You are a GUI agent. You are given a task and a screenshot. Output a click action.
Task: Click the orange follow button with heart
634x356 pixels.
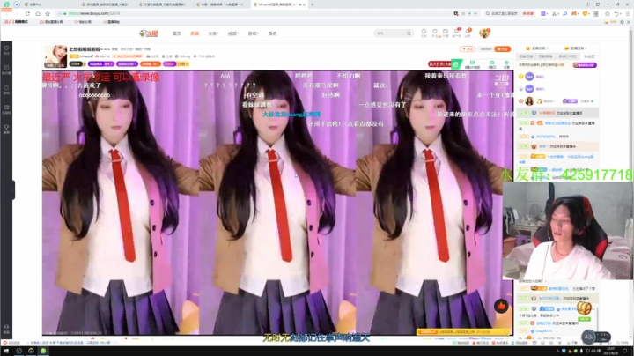[503, 49]
